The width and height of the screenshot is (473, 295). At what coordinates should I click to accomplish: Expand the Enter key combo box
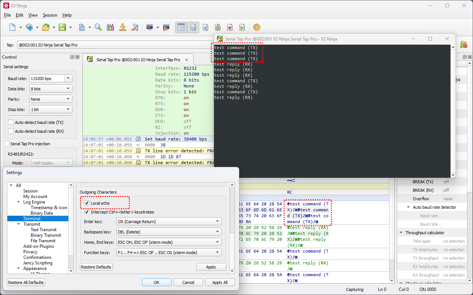click(152, 222)
